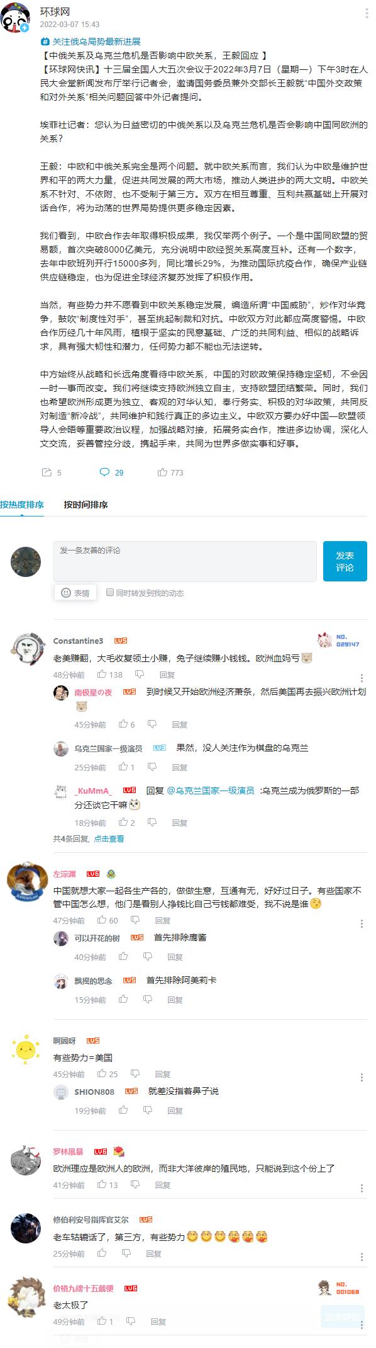The width and height of the screenshot is (376, 1348).
Task: Like 罗林凰晁's comment with 13 likes
Action: tap(102, 1185)
